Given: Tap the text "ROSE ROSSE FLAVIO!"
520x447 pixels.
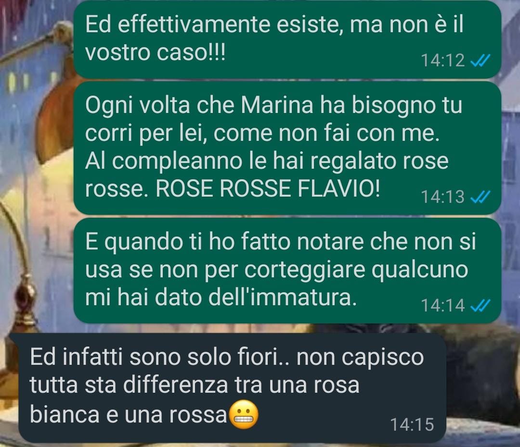Looking at the screenshot, I should click(x=268, y=189).
